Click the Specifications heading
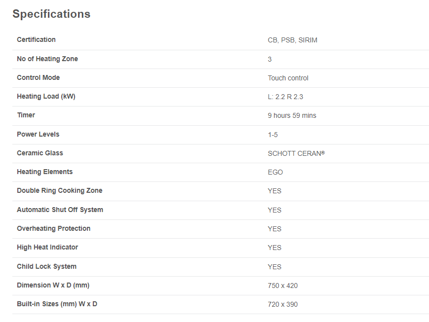This screenshot has height=322, width=429. pos(51,14)
